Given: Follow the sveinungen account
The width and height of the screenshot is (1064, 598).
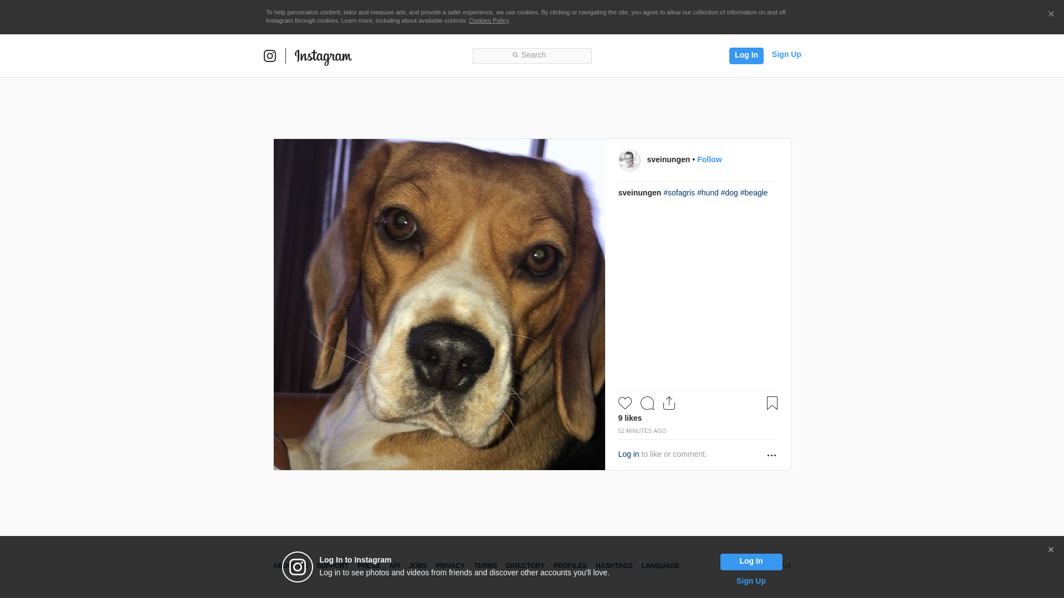Looking at the screenshot, I should [x=709, y=159].
